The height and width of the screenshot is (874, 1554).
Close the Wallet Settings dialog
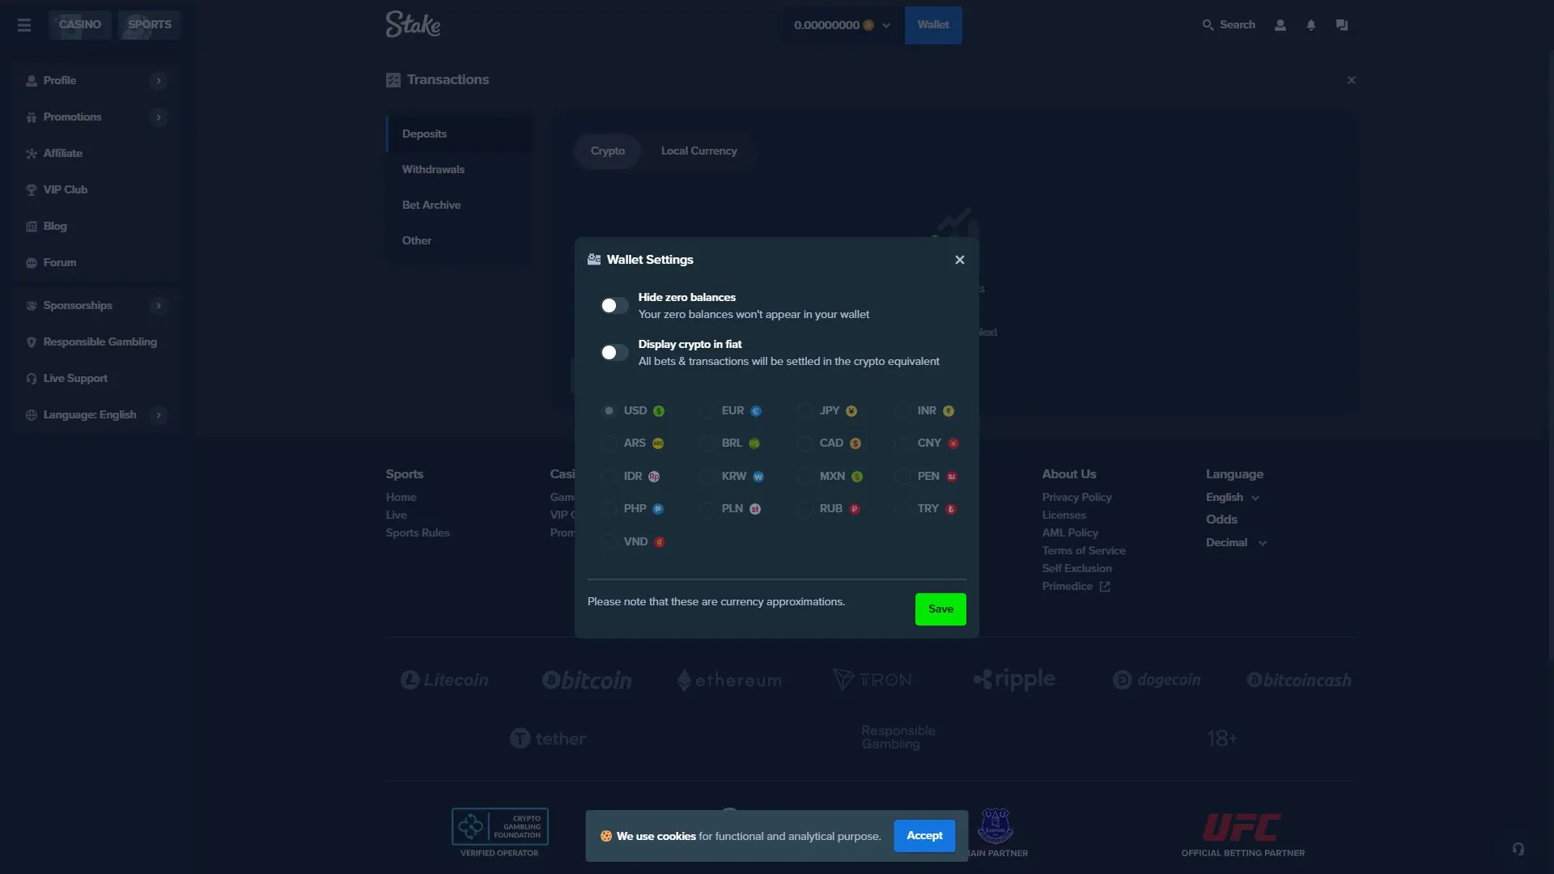pos(960,260)
